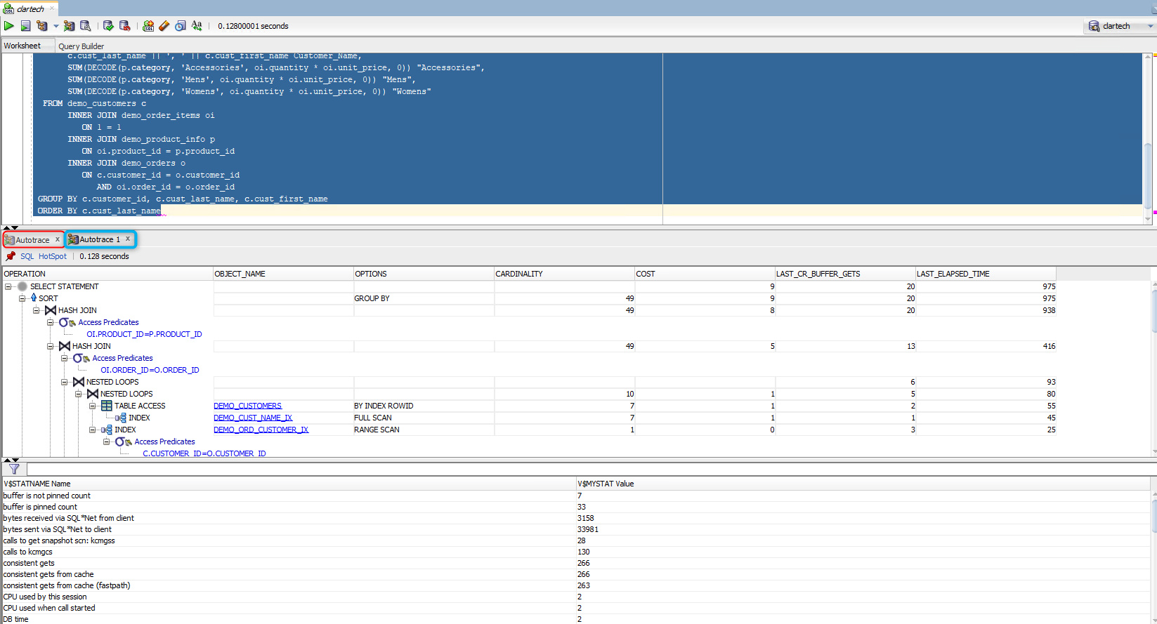Image resolution: width=1157 pixels, height=624 pixels.
Task: Collapse the SELECT STATEMENT node
Action: [x=8, y=286]
